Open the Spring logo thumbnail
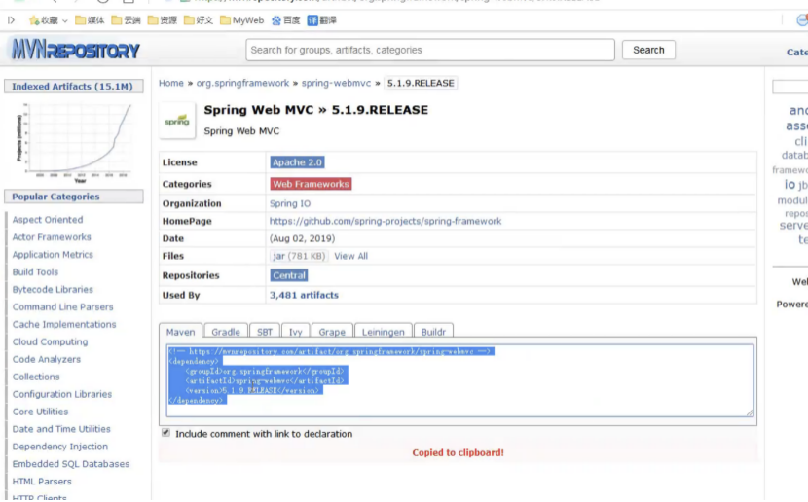The image size is (808, 502). pos(177,121)
